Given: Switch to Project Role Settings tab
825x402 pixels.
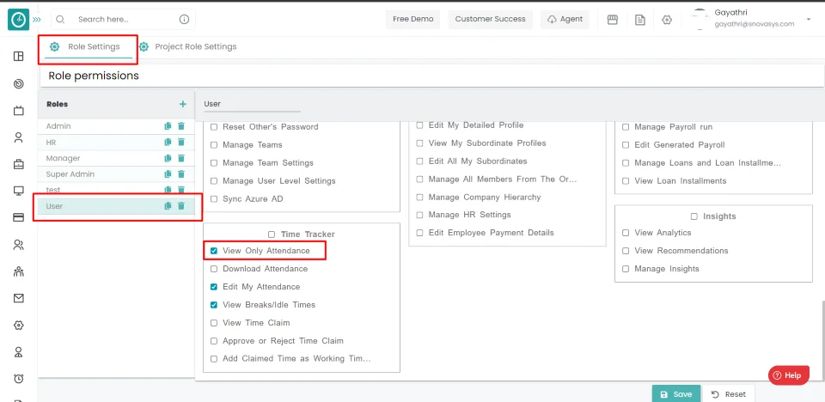Looking at the screenshot, I should [195, 46].
